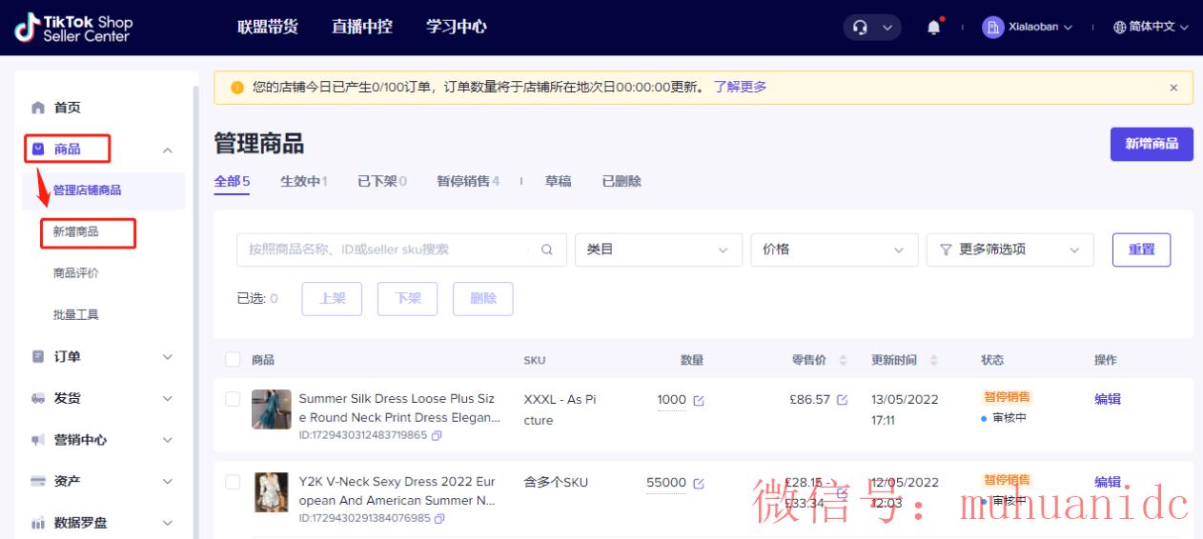Copy the Summer Silk Dress product ID
Image resolution: width=1203 pixels, height=539 pixels.
point(438,435)
